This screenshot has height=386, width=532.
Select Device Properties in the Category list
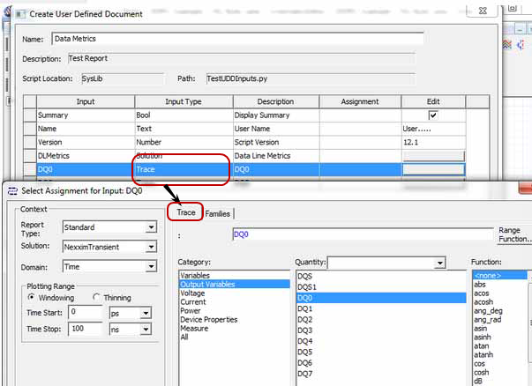click(x=209, y=320)
